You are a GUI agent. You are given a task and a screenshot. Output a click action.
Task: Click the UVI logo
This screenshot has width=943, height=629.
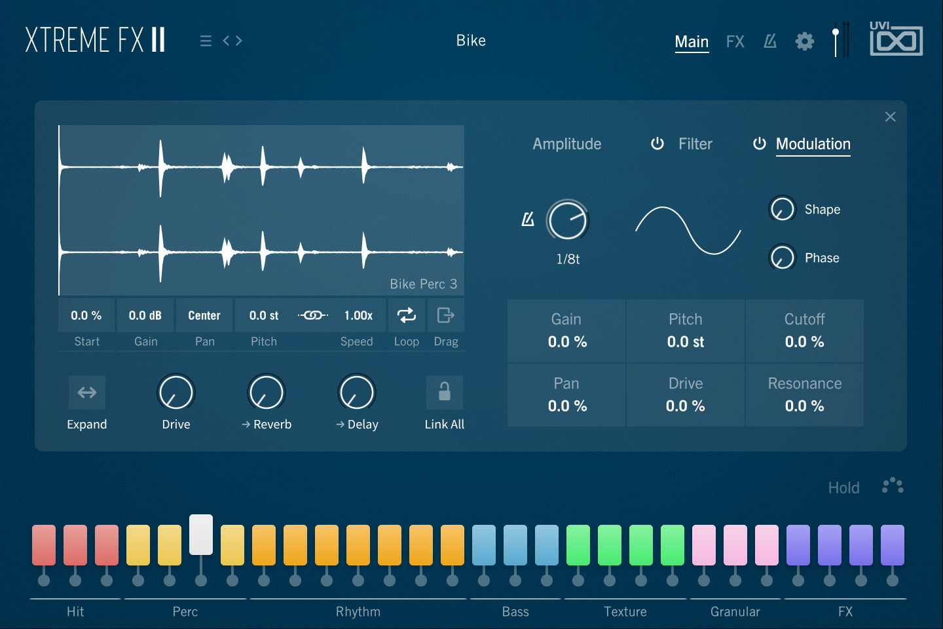point(896,39)
